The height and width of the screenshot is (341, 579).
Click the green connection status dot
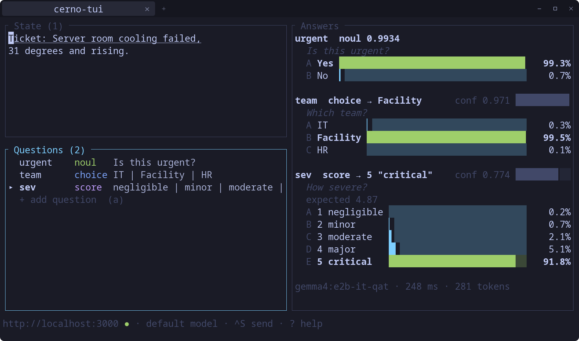point(127,324)
